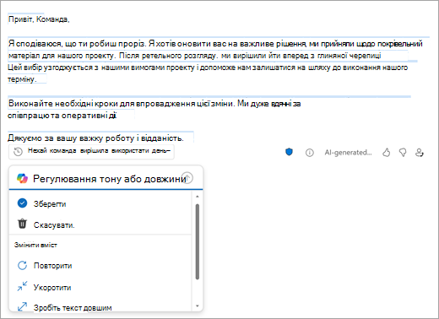Screen dimensions: 439x319
Task: Click the AI-generated label
Action: [348, 153]
